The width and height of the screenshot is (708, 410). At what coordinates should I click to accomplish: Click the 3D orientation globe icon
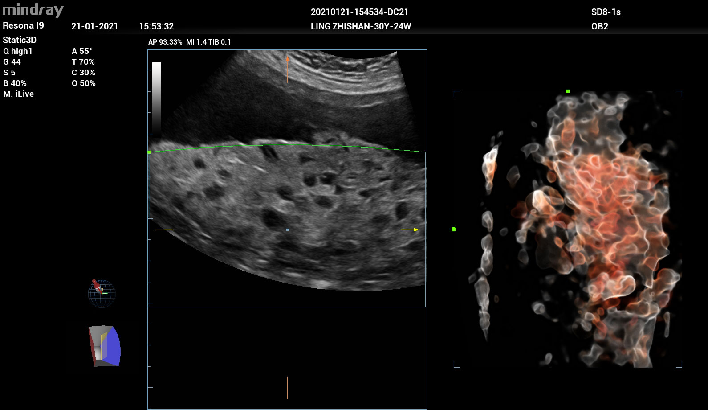pyautogui.click(x=102, y=293)
